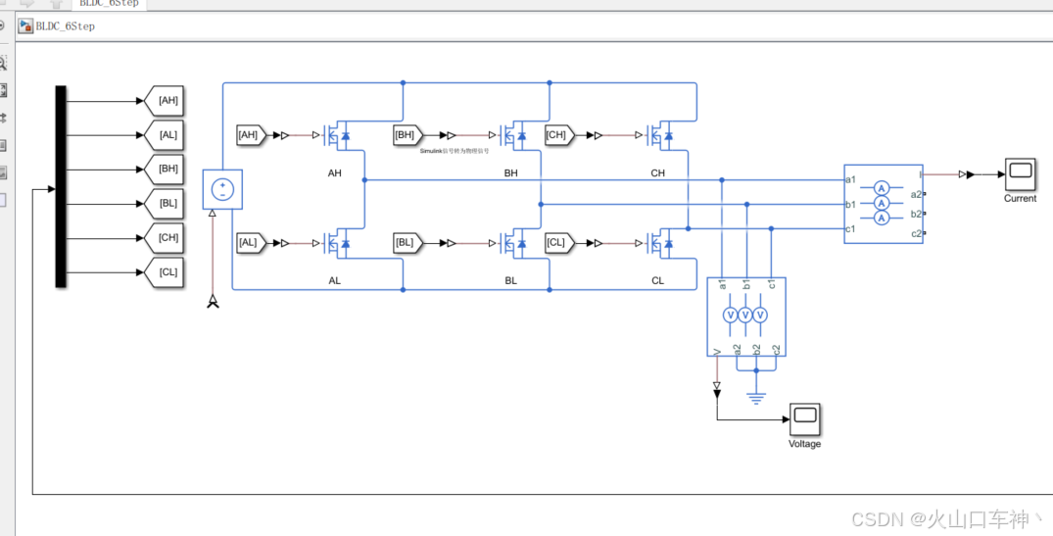Click the I output port label on current sensor
The image size is (1053, 536).
[x=920, y=174]
